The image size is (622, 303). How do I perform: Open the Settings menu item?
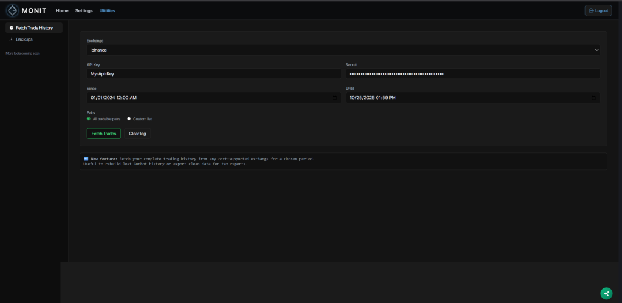tap(84, 11)
